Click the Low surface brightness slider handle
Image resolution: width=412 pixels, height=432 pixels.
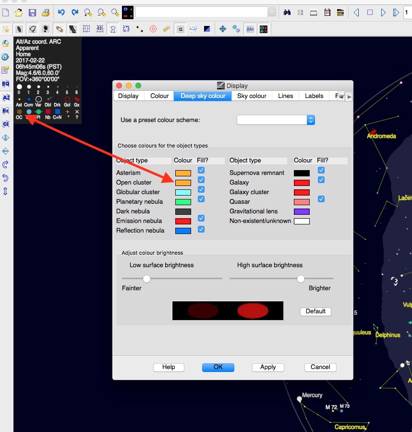(x=146, y=279)
